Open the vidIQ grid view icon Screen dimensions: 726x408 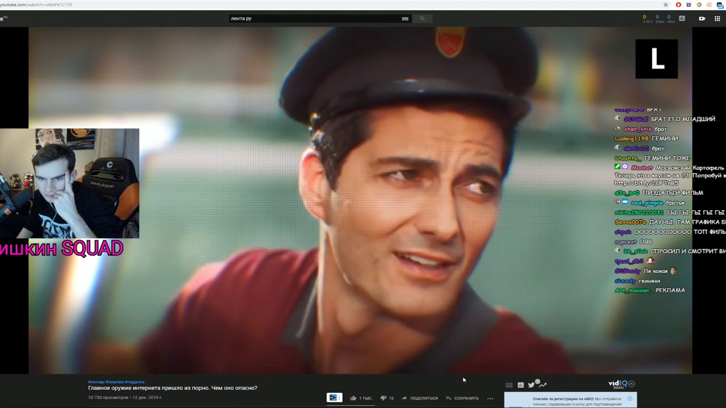click(x=509, y=385)
